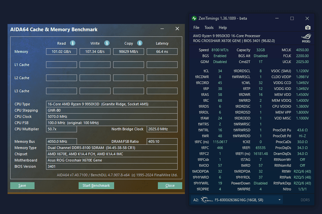The height and width of the screenshot is (214, 322).
Task: Click AMD Ryzen 9 9950X3D processor text
Action: click(227, 36)
